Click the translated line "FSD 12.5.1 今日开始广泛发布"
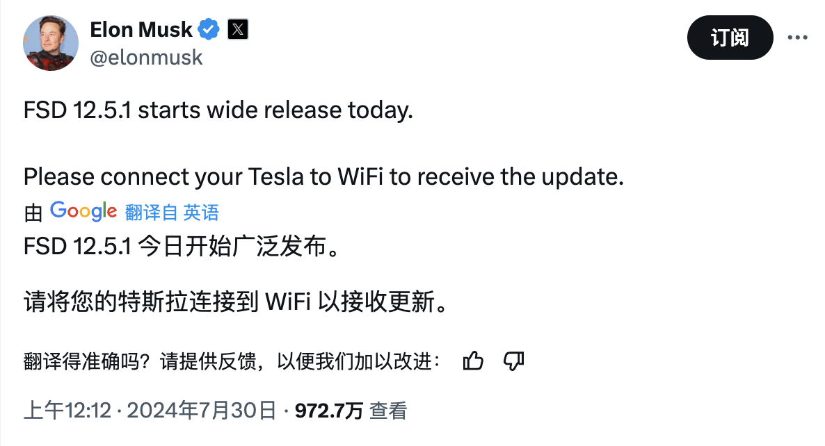825x446 pixels. tap(184, 247)
